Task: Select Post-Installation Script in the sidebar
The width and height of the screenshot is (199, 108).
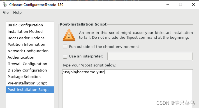Action: click(x=30, y=89)
